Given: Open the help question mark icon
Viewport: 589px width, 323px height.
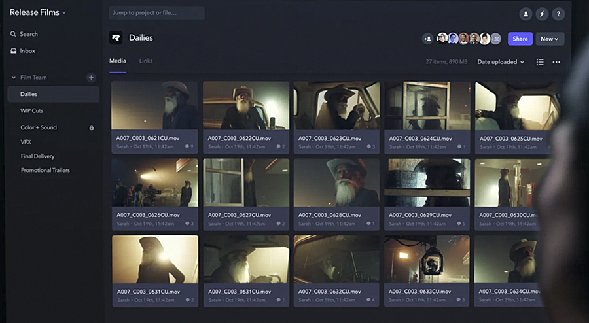Looking at the screenshot, I should click(559, 14).
